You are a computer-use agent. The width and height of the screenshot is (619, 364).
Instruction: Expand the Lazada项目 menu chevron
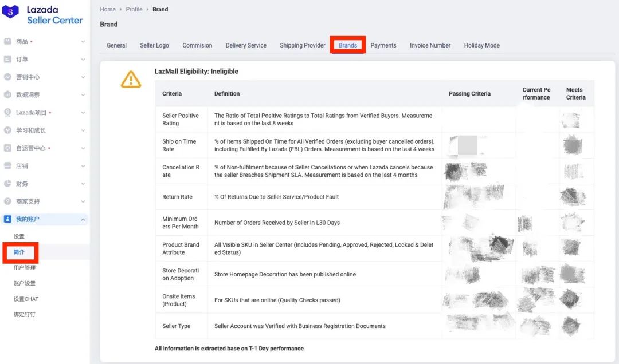(x=83, y=113)
